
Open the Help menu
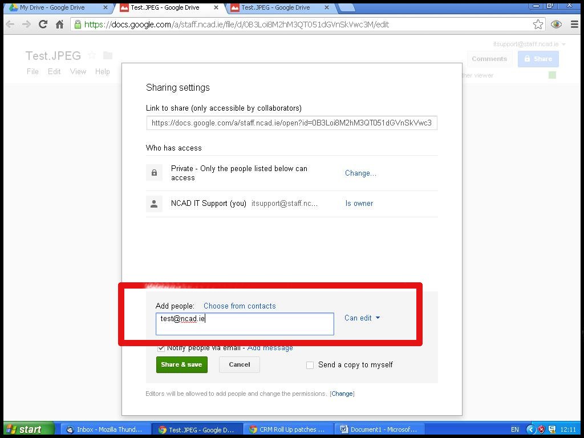point(103,71)
